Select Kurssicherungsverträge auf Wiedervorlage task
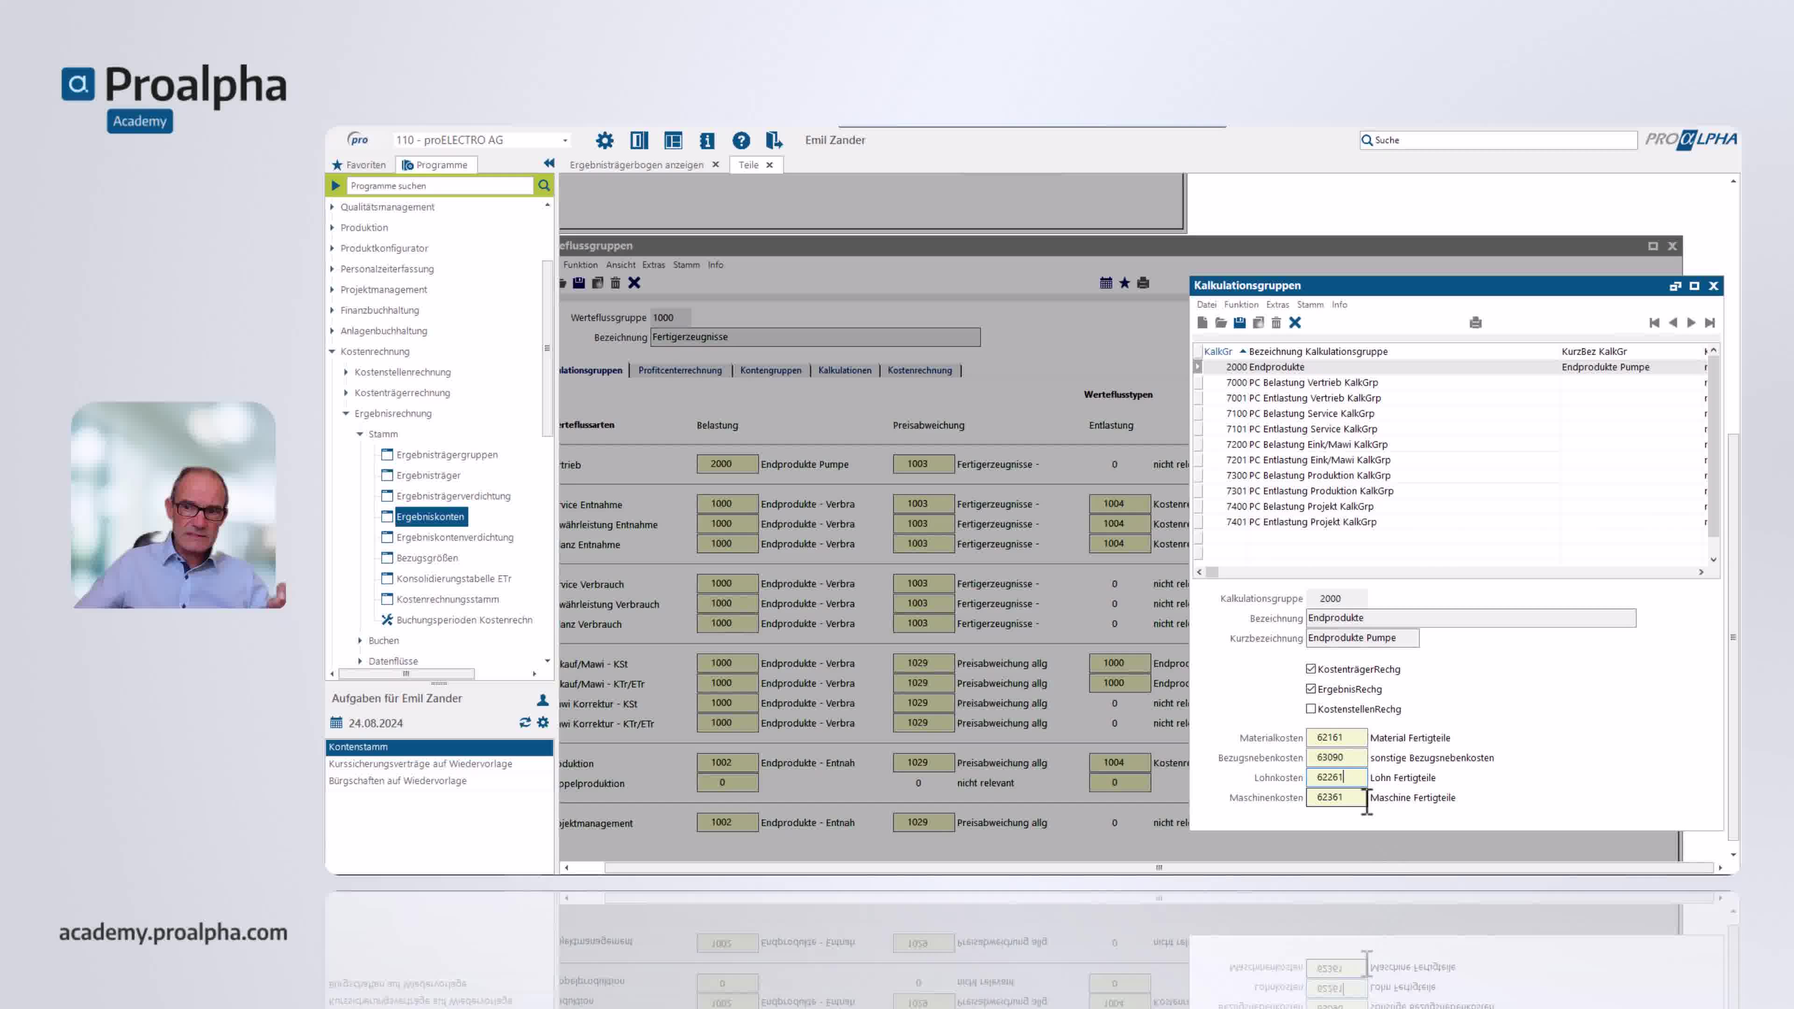1794x1009 pixels. point(420,764)
